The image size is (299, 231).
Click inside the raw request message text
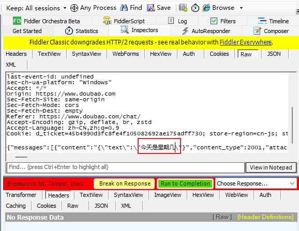coord(147,112)
